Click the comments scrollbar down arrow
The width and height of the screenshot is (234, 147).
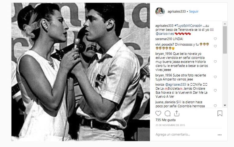coord(225,105)
